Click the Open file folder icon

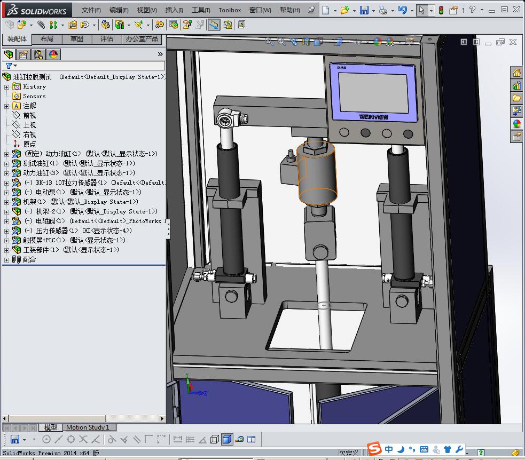[x=344, y=10]
